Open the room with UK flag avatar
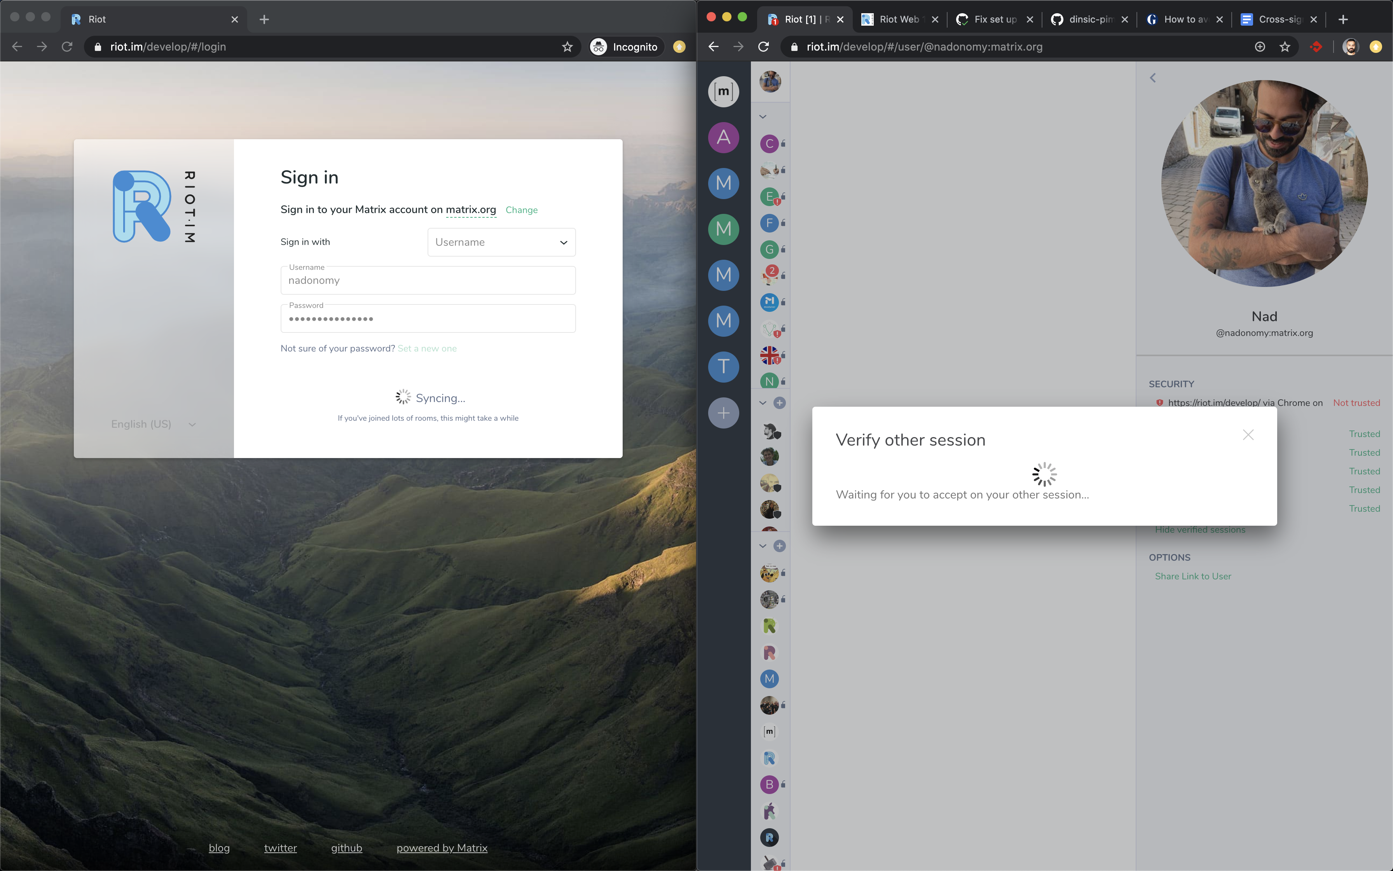Viewport: 1393px width, 871px height. [770, 355]
